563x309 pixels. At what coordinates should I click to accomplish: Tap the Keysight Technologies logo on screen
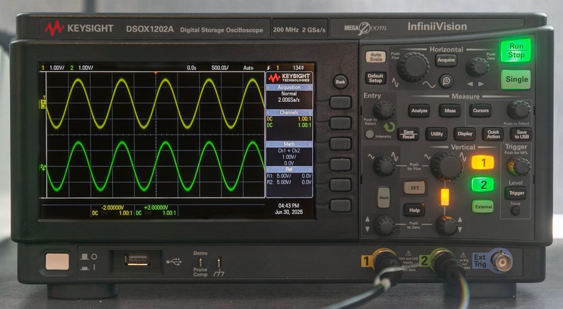click(289, 78)
